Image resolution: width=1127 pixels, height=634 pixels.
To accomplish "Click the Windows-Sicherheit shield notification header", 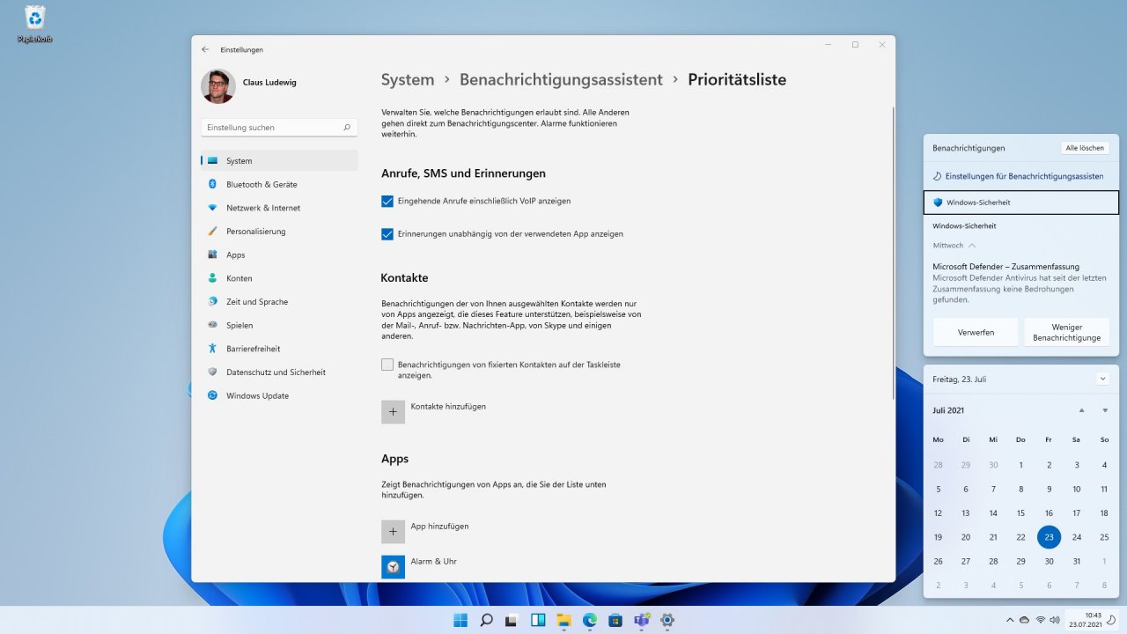I will (x=1021, y=203).
